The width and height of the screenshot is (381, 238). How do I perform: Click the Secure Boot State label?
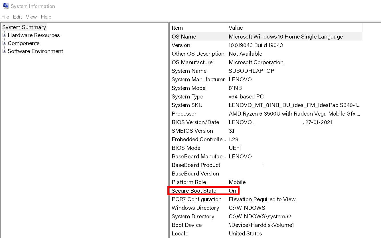194,191
